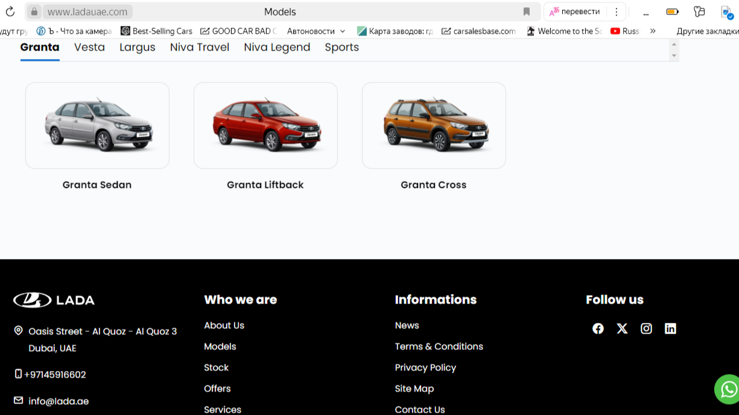Open translate options three-dot menu
Image resolution: width=739 pixels, height=415 pixels.
coord(616,11)
